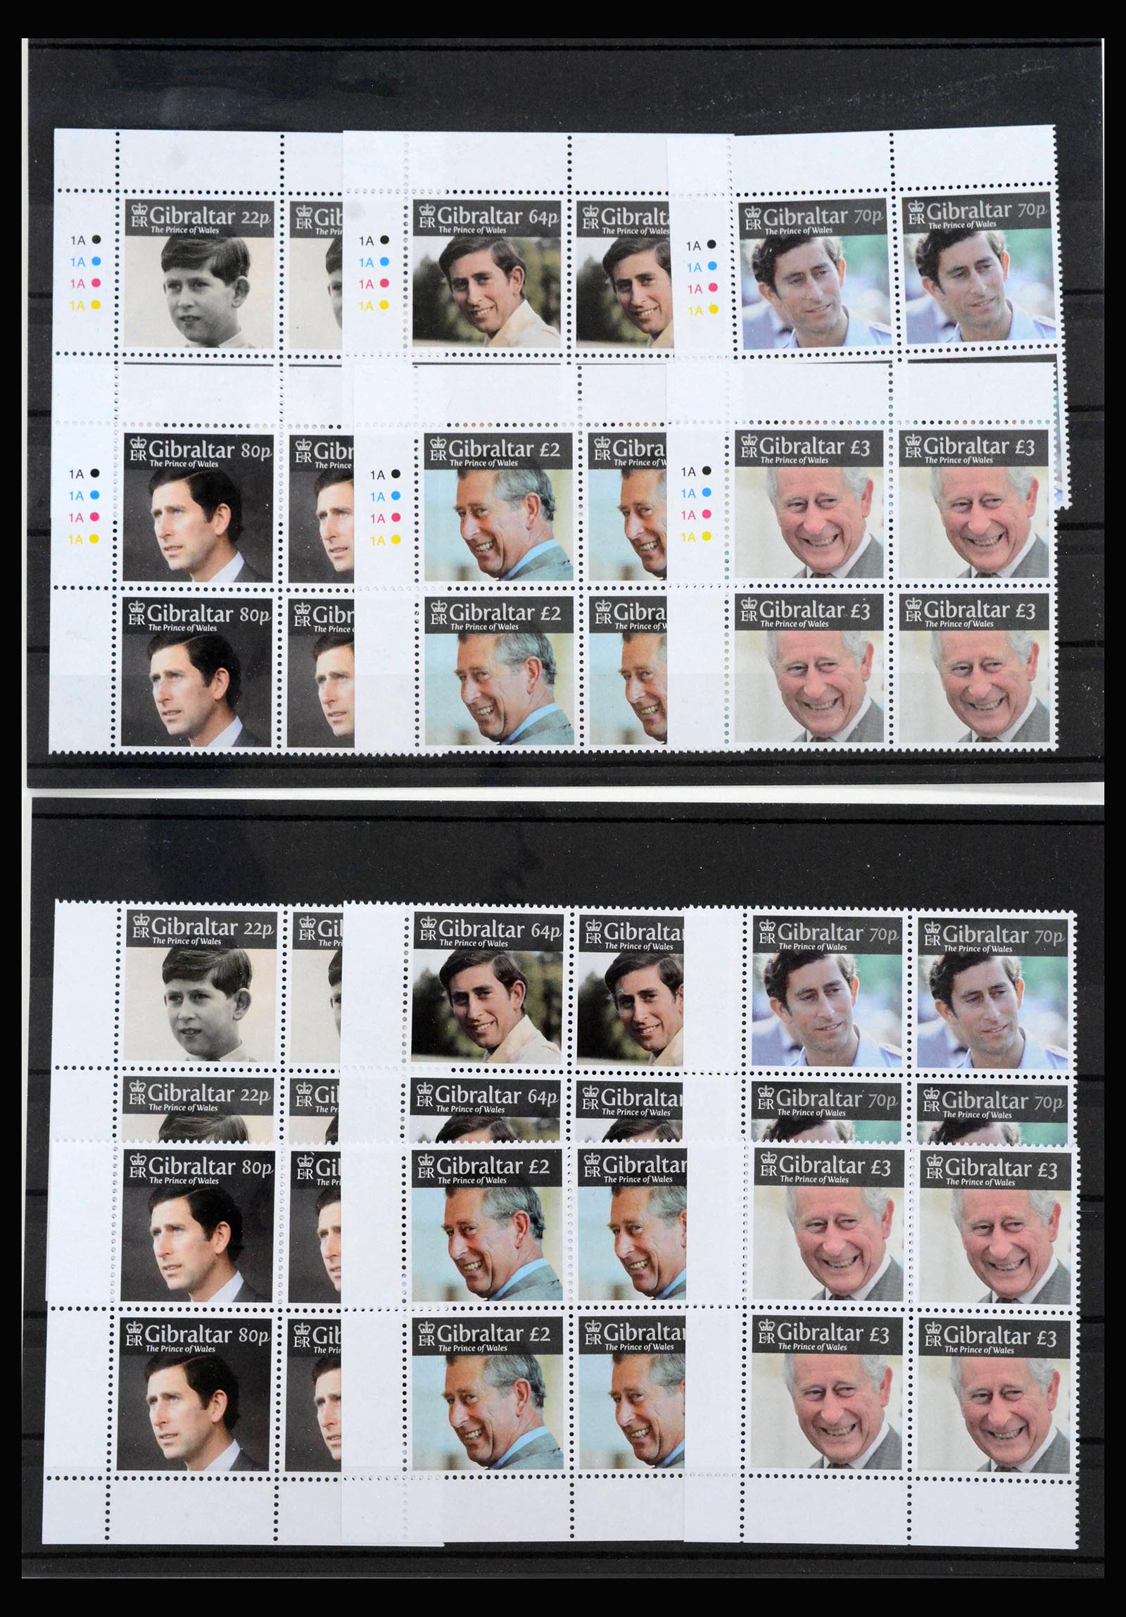Select the top-right £3 stamp on the lower sheet
Screen dimensions: 1126x1617
pos(994,1228)
